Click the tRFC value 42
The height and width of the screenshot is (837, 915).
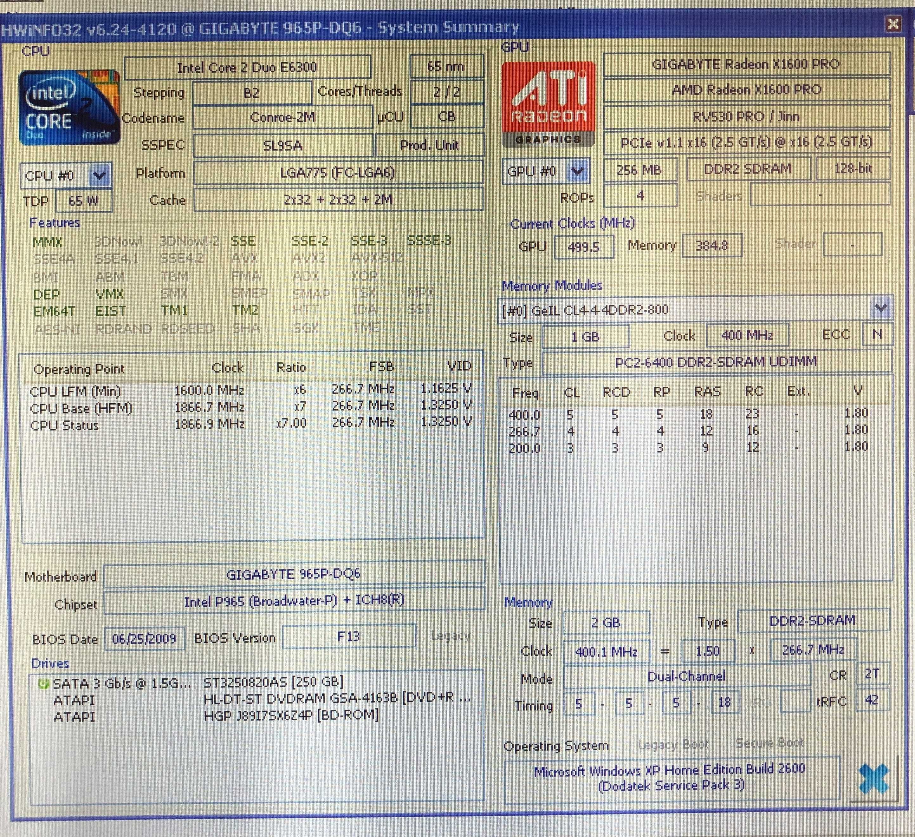pyautogui.click(x=872, y=700)
